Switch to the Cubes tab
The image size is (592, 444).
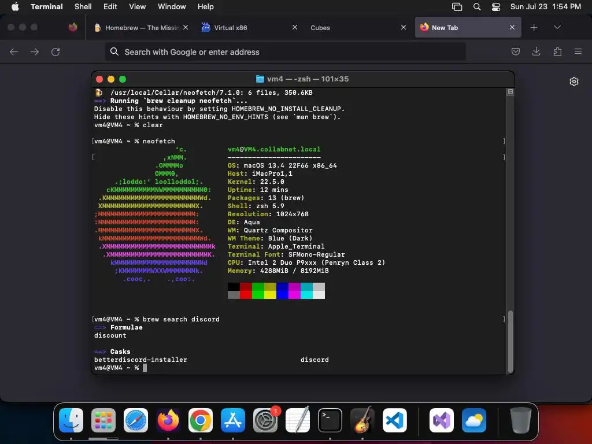click(x=358, y=28)
